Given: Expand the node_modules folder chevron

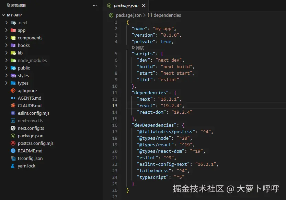Looking at the screenshot, I should coord(7,60).
